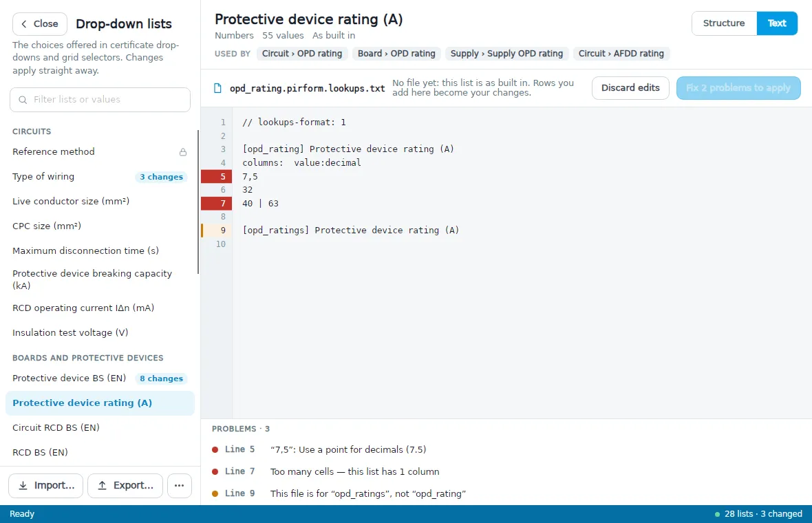812x523 pixels.
Task: Open the three-dot more options menu
Action: coord(179,485)
